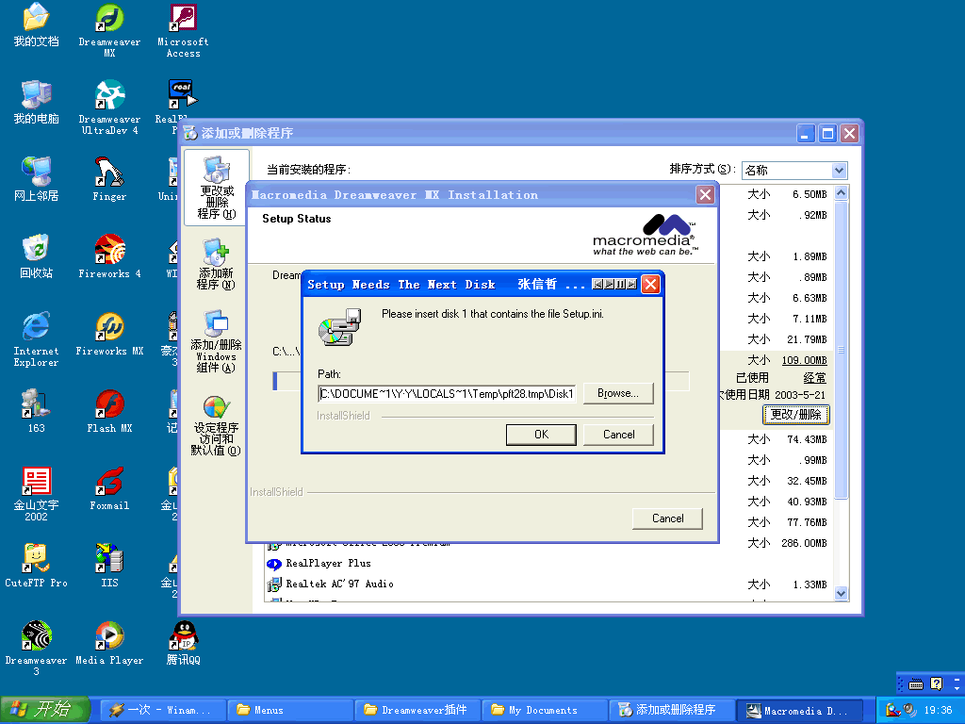Select 添加新程序 sidebar option
The height and width of the screenshot is (724, 965).
point(216,265)
